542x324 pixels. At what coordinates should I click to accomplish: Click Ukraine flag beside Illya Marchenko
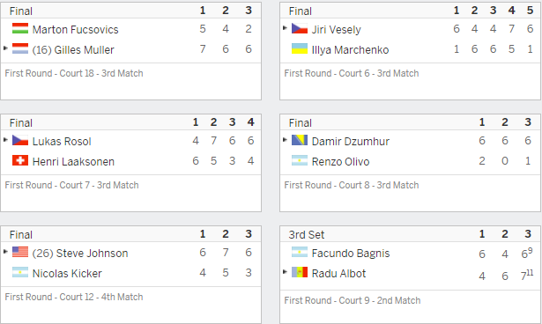[x=300, y=48]
